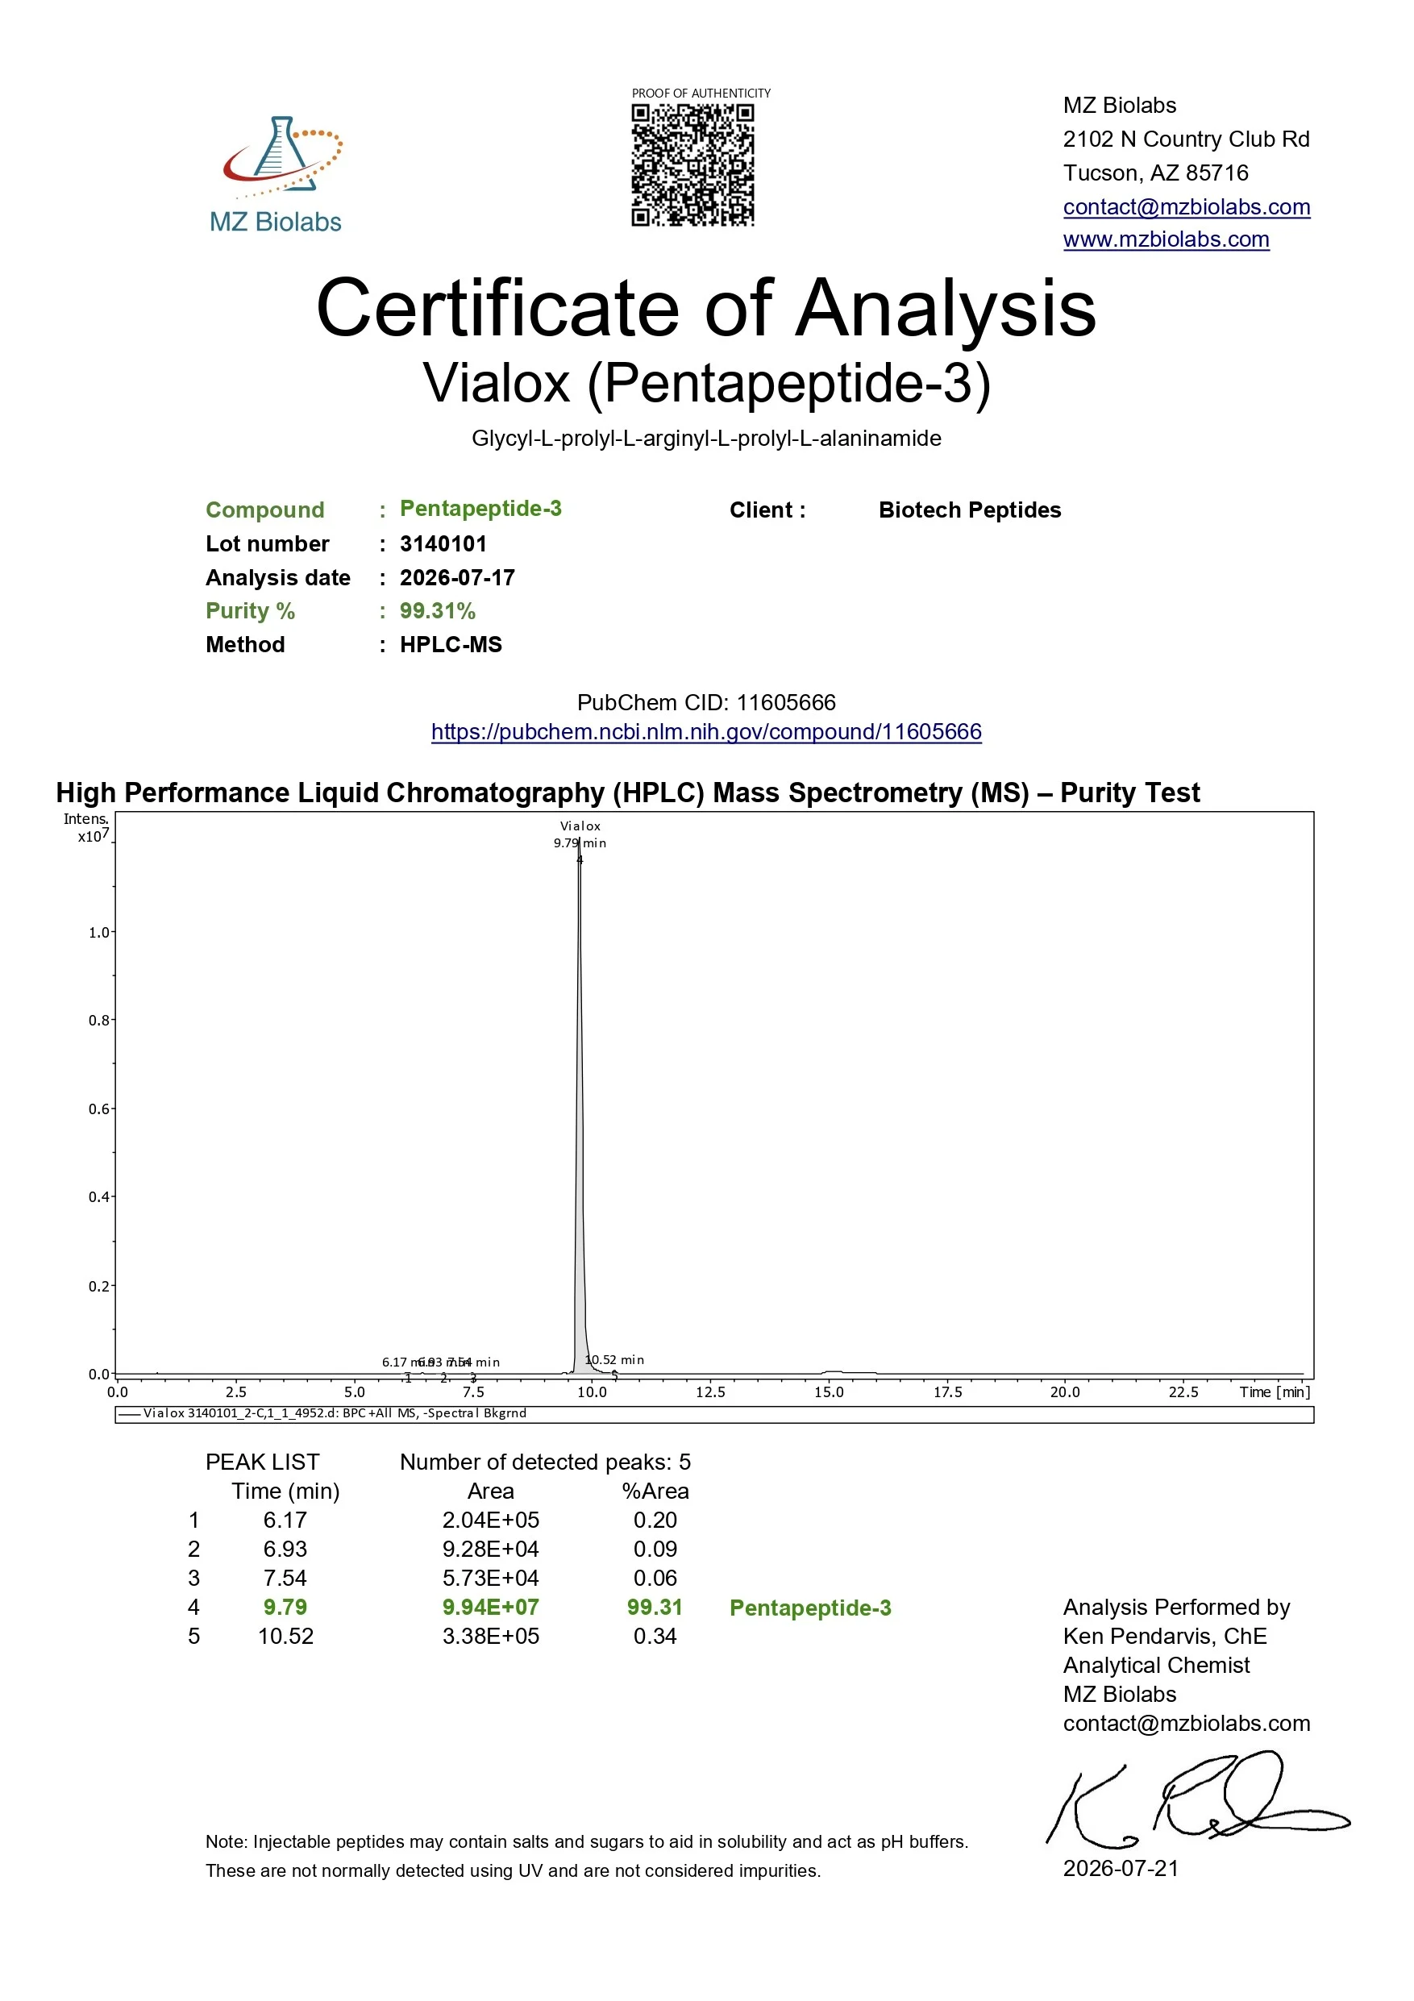1414x2001 pixels.
Task: Click the MZ Biolabs flask logo
Action: [277, 174]
